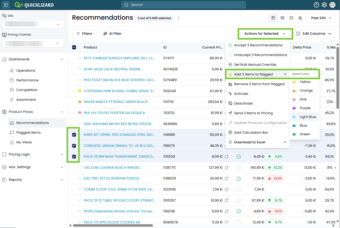Open the NAILER MAKITA PT354DZJ product link
340x228 pixels.
(x=116, y=102)
